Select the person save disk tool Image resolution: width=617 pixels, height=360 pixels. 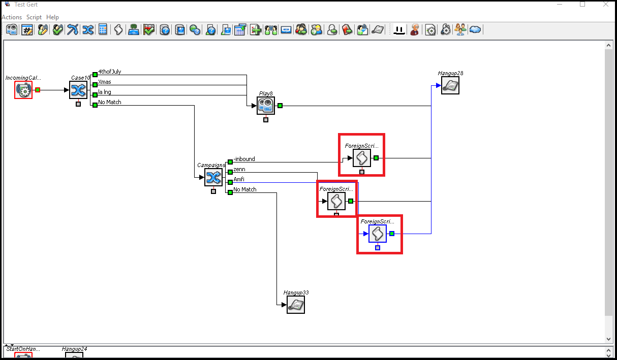coord(226,30)
